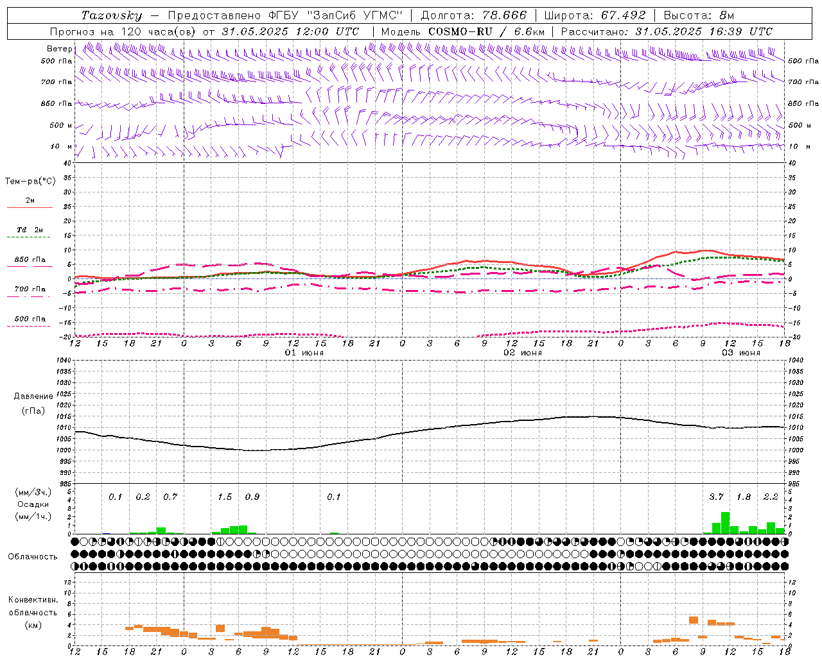Click the "2.2" precipitation total
This screenshot has width=822, height=657.
(771, 497)
